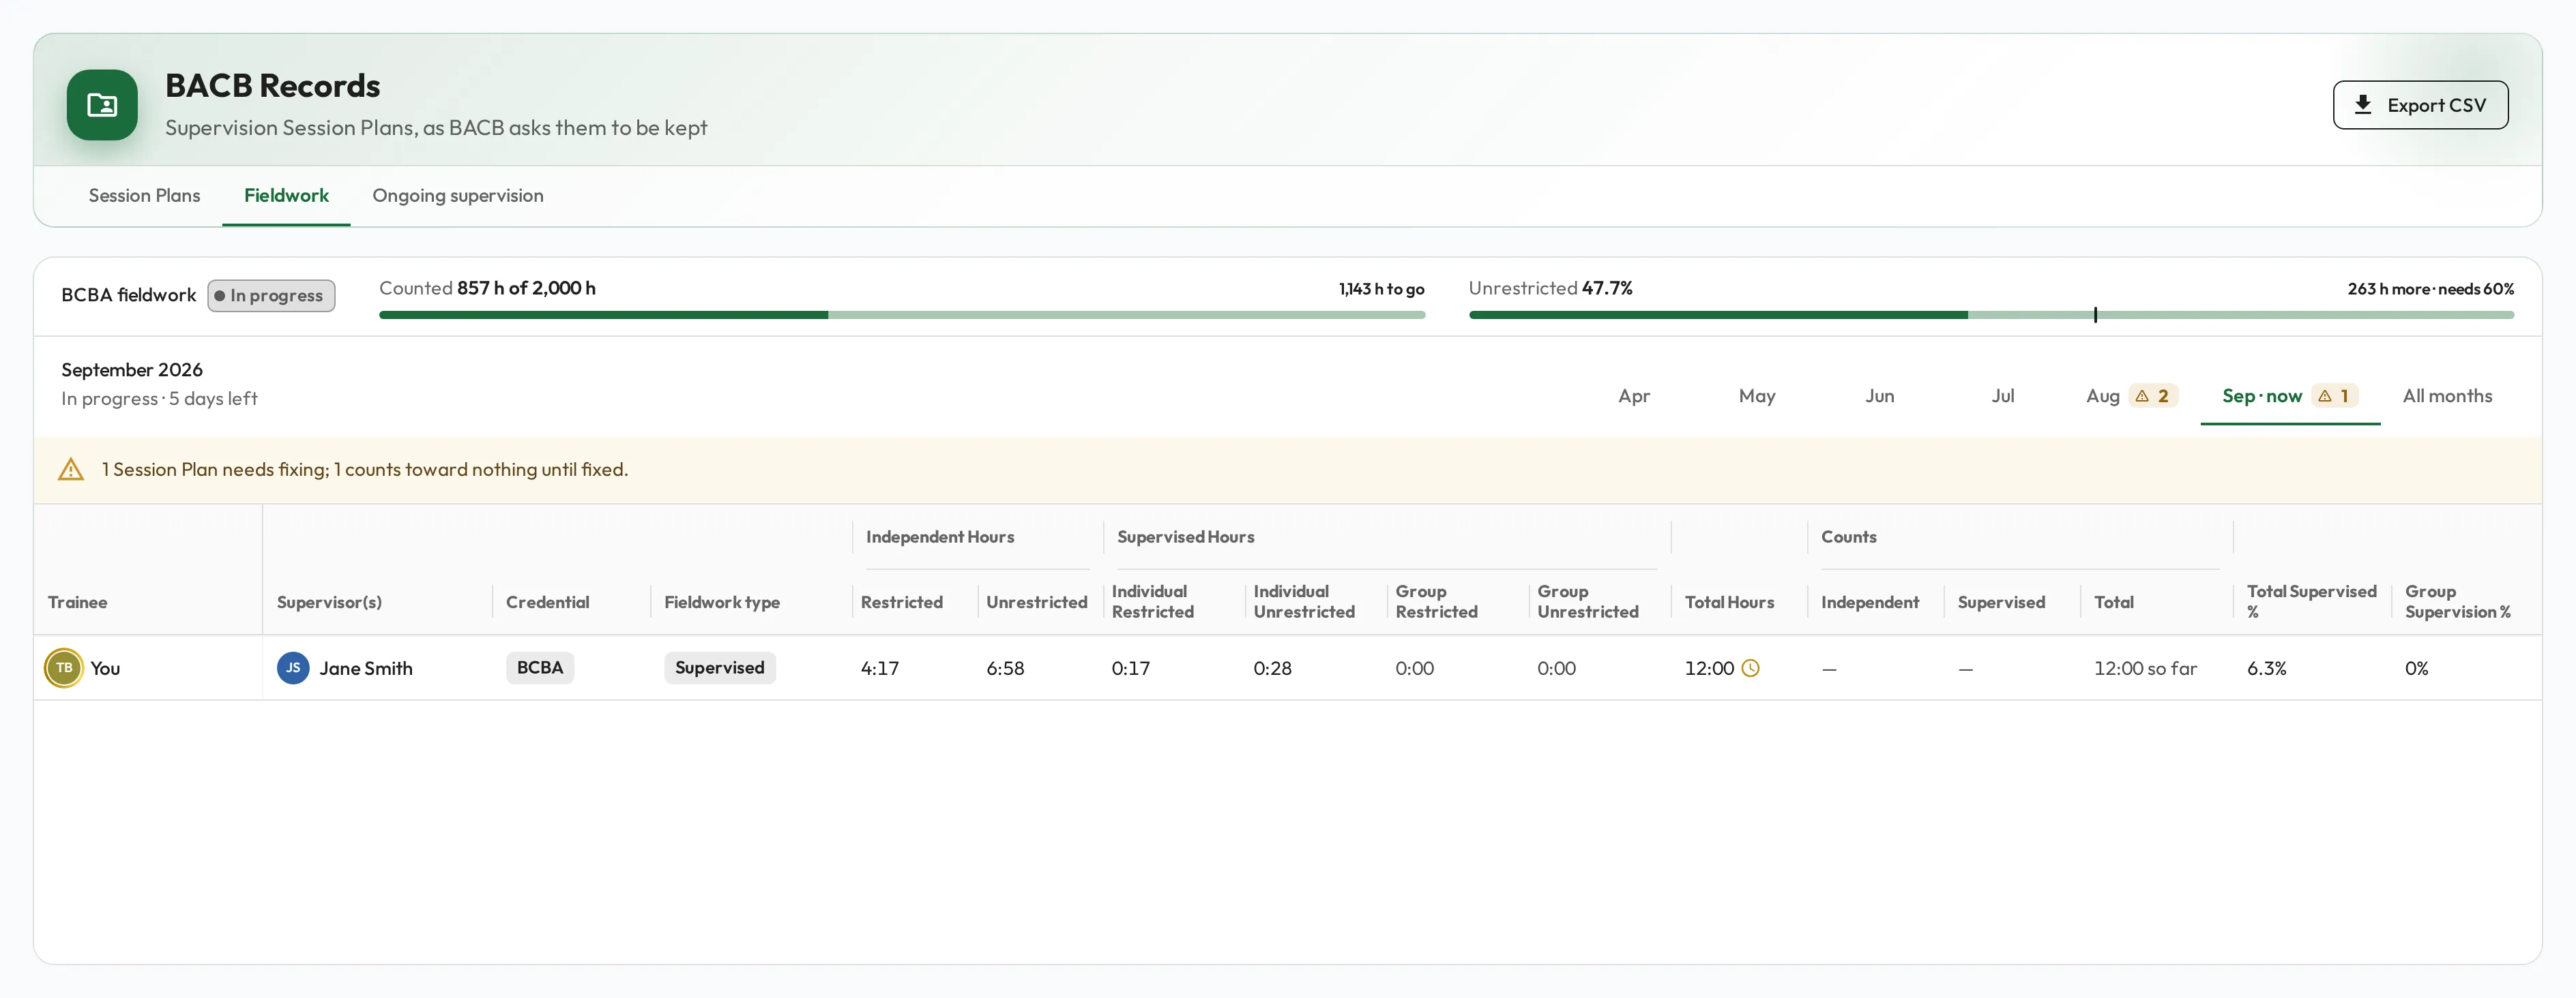
Task: Click the Unrestricted percentage progress bar
Action: coord(1991,315)
